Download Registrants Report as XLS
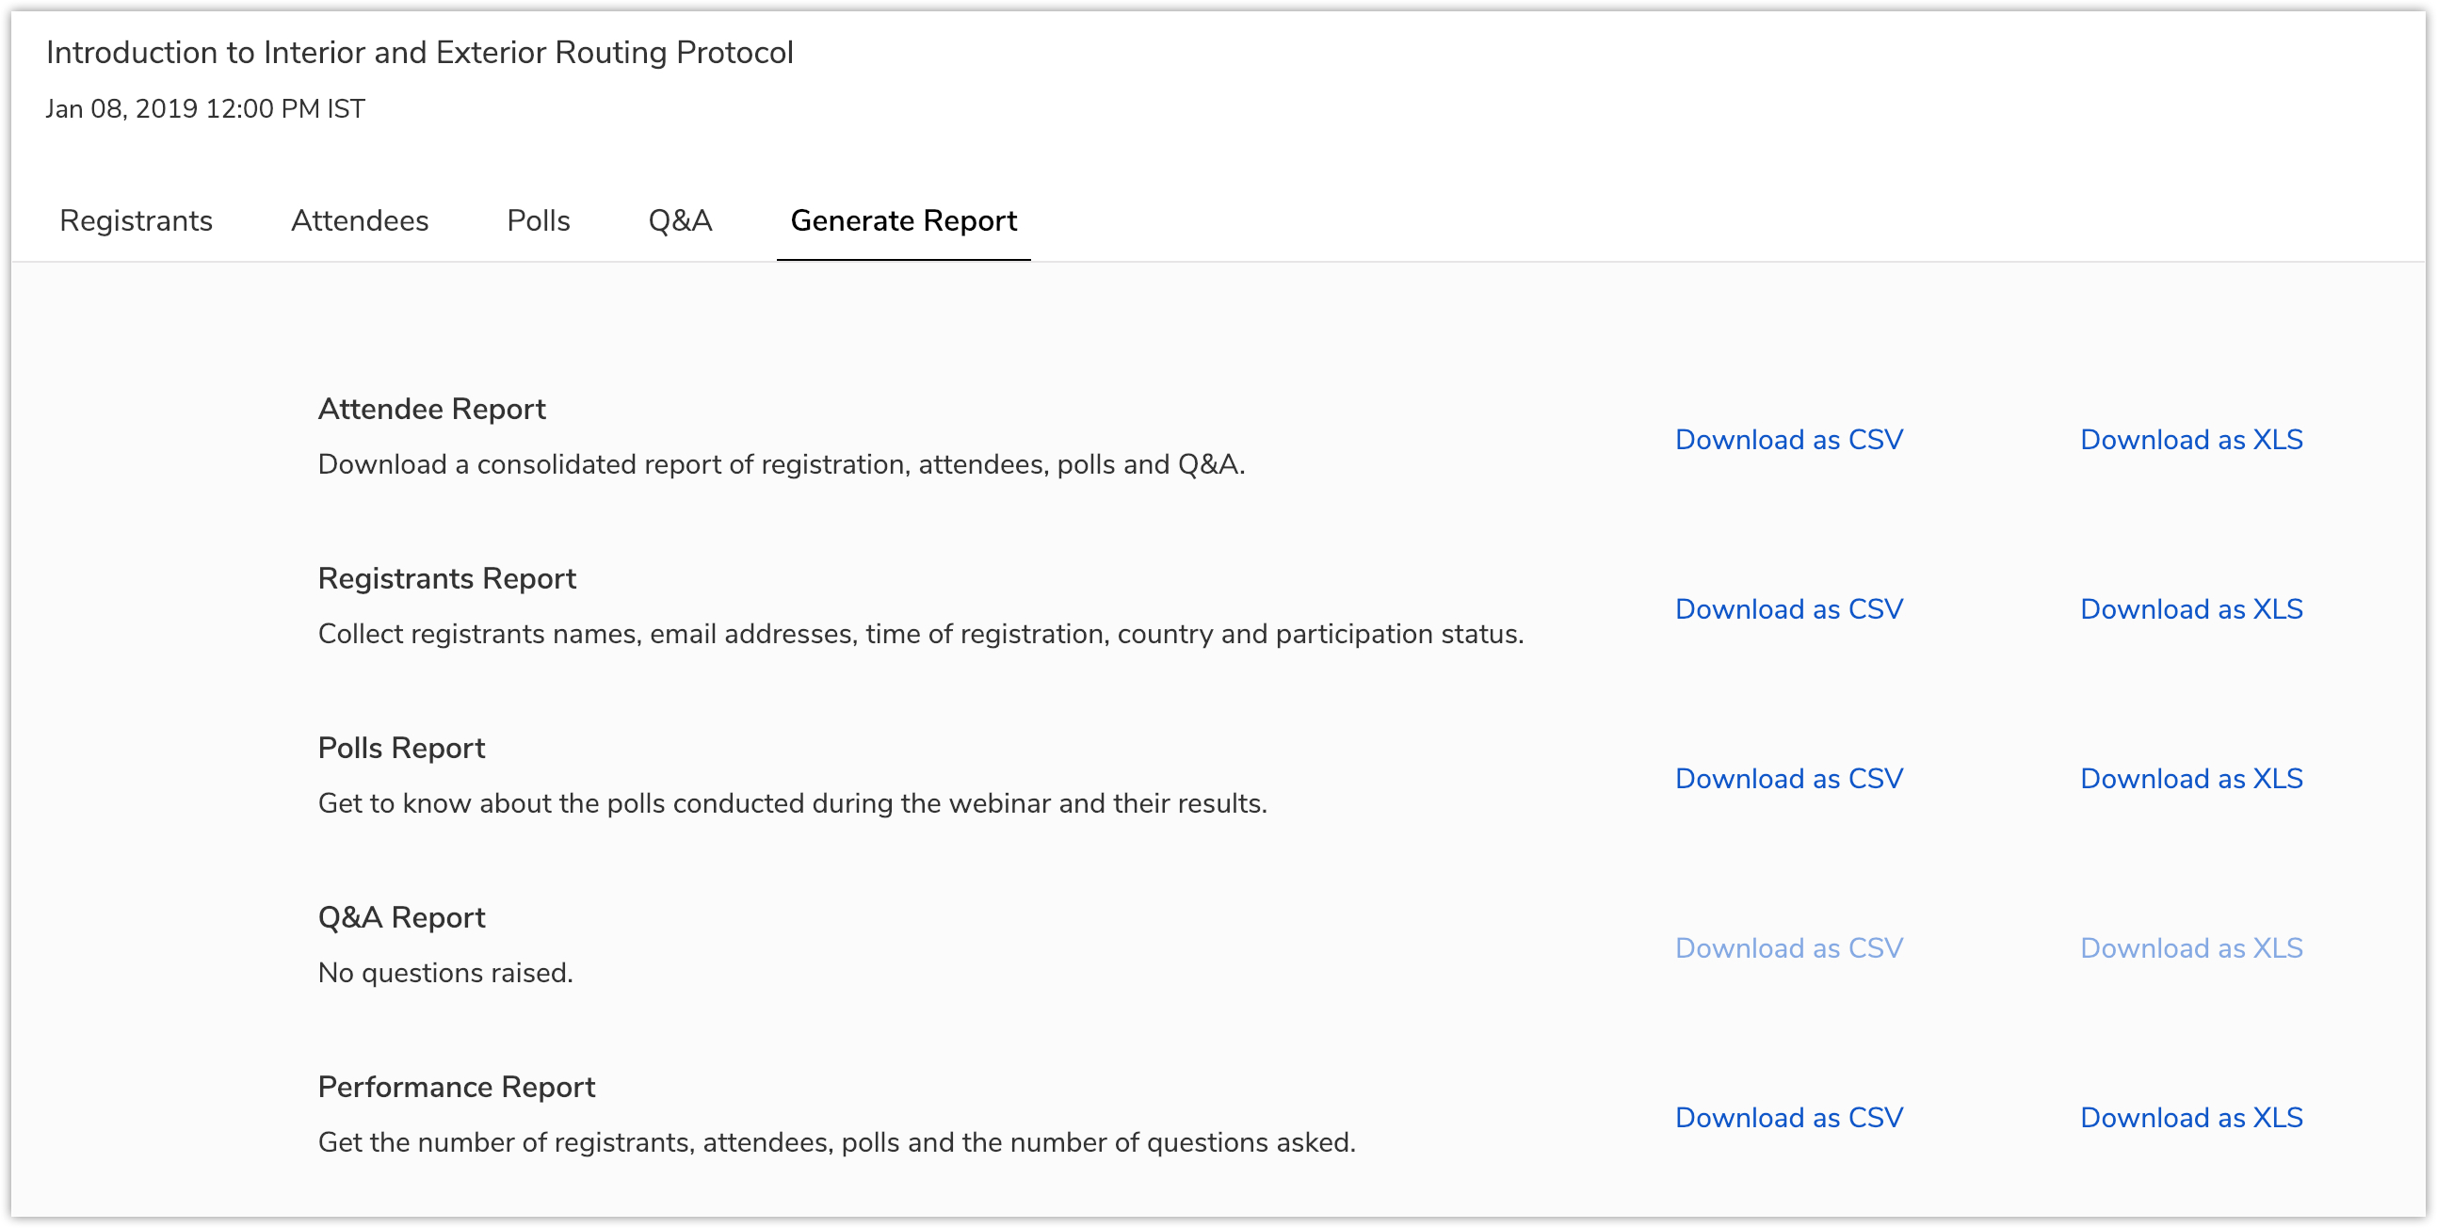Image resolution: width=2437 pixels, height=1228 pixels. click(2191, 609)
